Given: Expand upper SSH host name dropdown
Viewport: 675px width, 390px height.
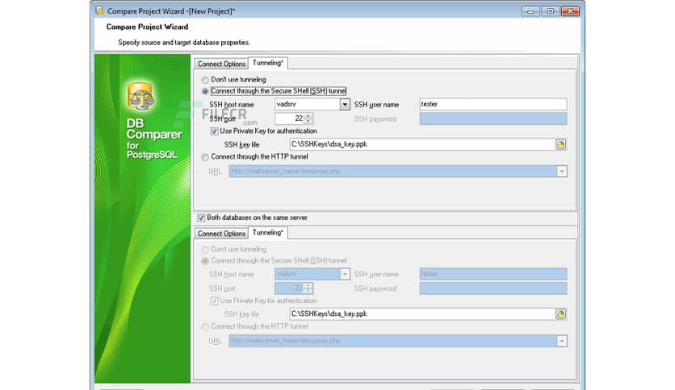Looking at the screenshot, I should click(345, 105).
